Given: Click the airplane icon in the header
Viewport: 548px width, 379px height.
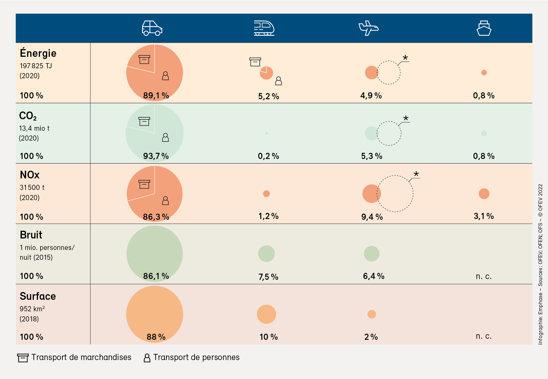Looking at the screenshot, I should [x=368, y=28].
